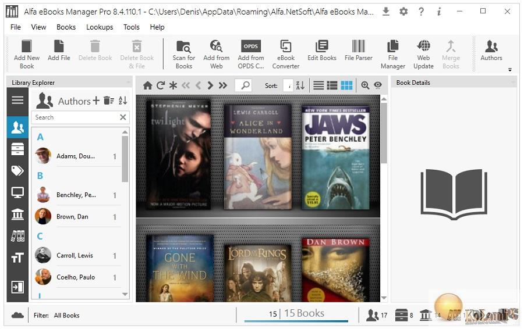Open Library Explorer panel dropdown arrow
The width and height of the screenshot is (524, 329).
128,83
